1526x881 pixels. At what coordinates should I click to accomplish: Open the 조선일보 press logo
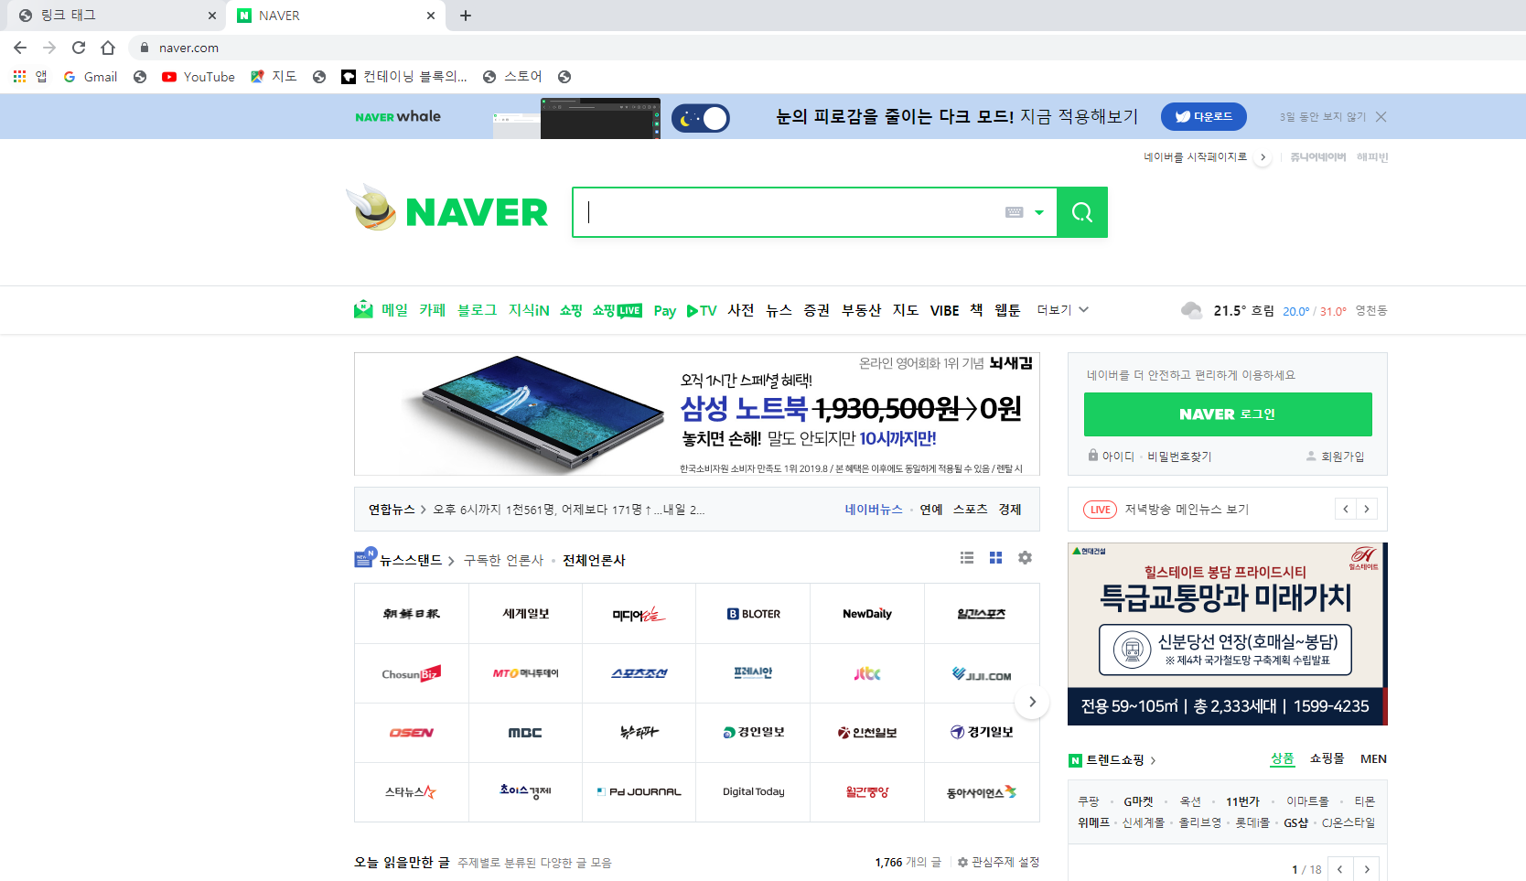pyautogui.click(x=412, y=614)
